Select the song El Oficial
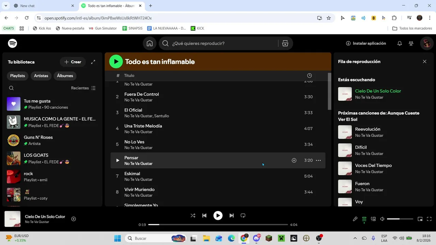436x245 pixels. (218, 113)
